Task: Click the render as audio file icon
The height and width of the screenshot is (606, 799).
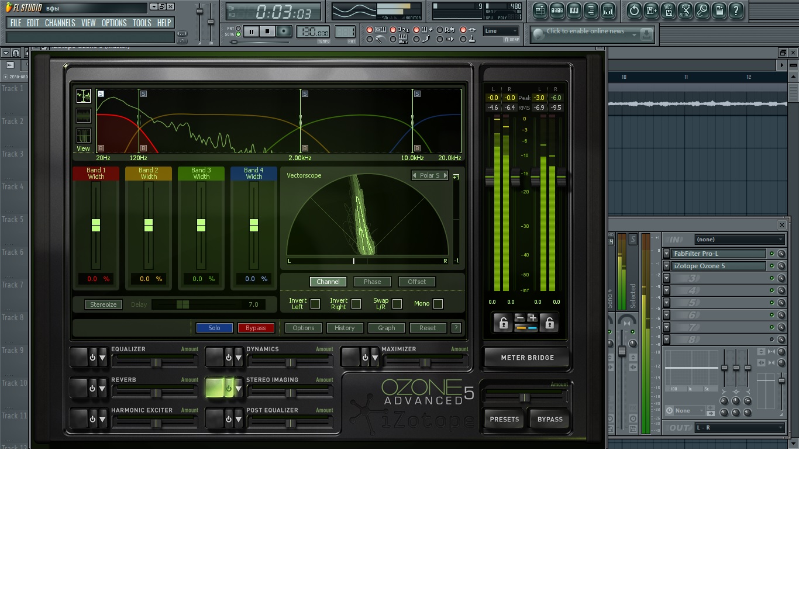Action: coord(668,10)
